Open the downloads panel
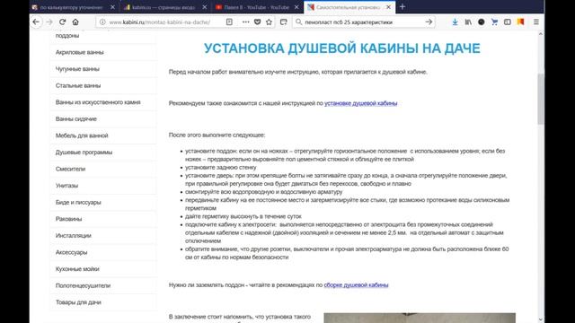The image size is (575, 323). click(x=455, y=22)
